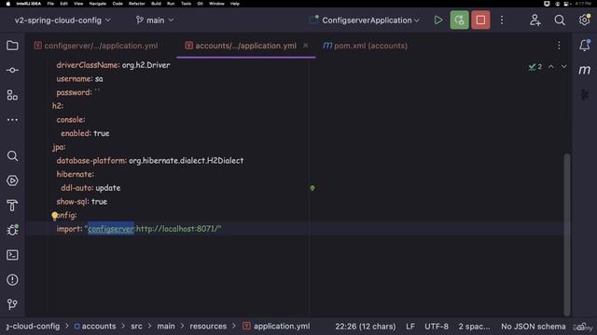The width and height of the screenshot is (597, 335).
Task: Open ConfigserverApplication run configuration dropdown
Action: pos(365,20)
